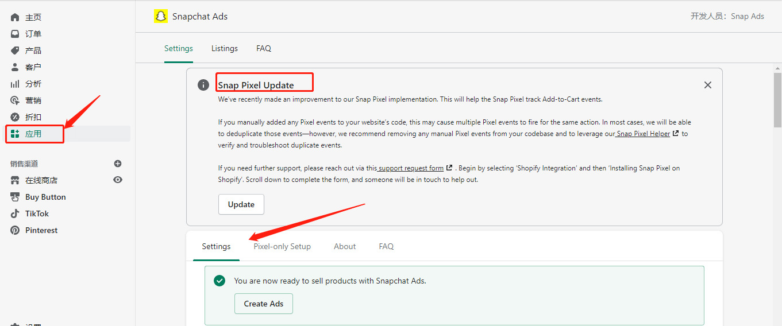This screenshot has width=782, height=326.
Task: Open support request form link
Action: point(411,168)
